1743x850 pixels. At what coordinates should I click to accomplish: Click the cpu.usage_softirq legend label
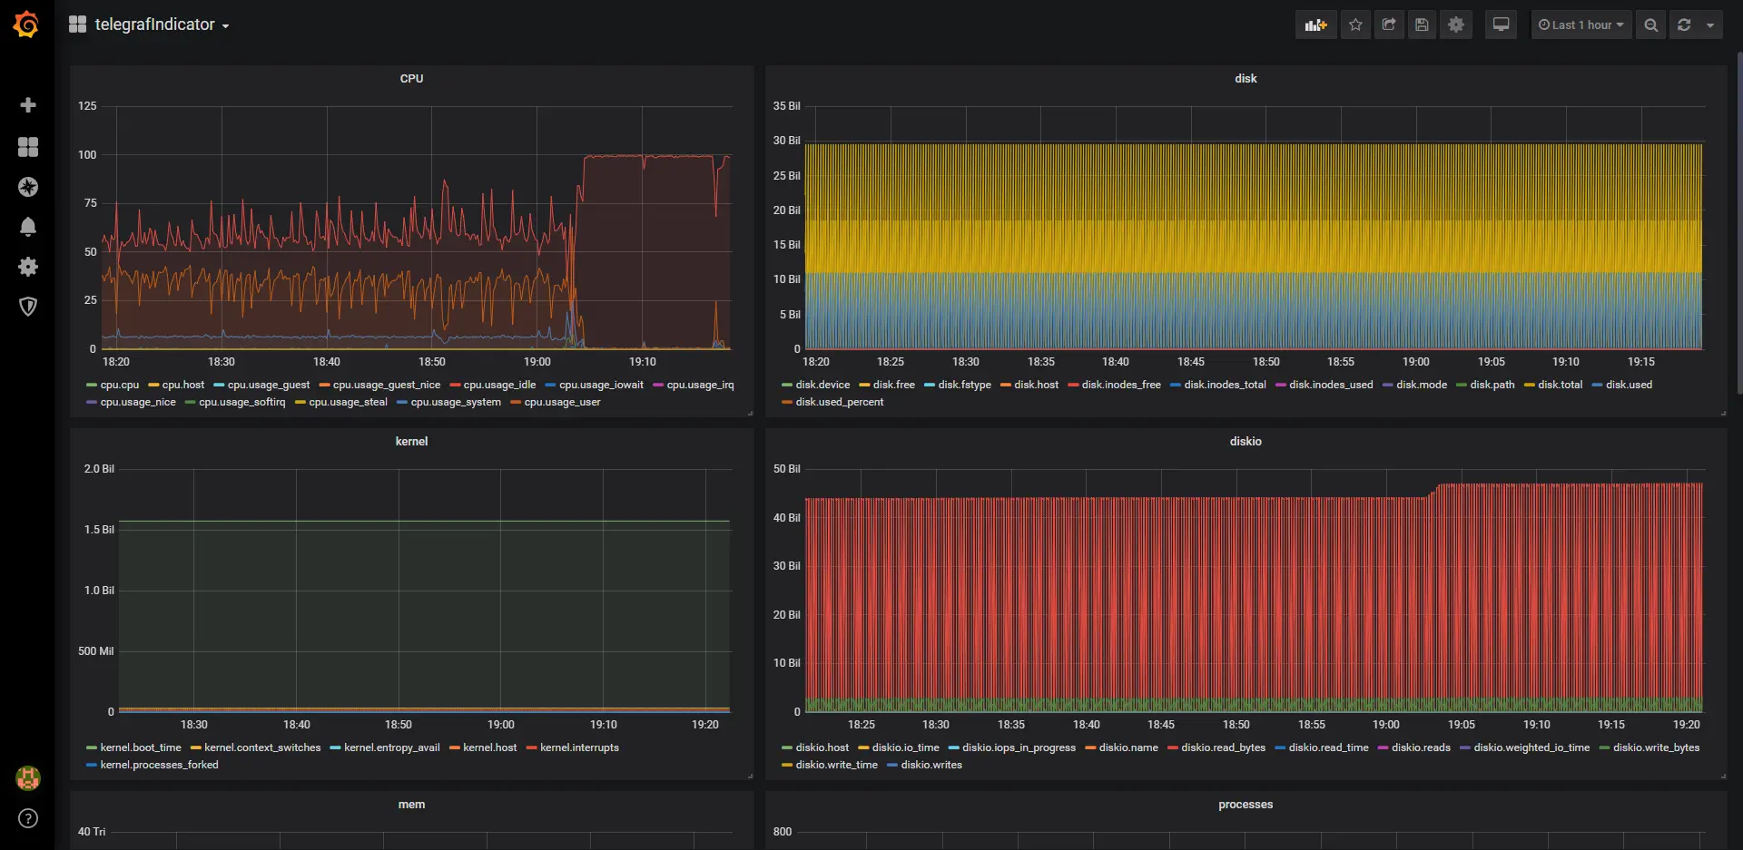(241, 402)
